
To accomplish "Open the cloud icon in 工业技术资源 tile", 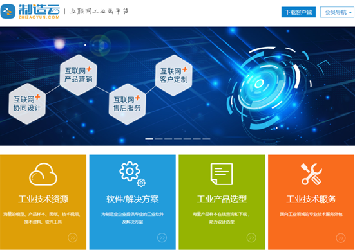I will (x=43, y=174).
